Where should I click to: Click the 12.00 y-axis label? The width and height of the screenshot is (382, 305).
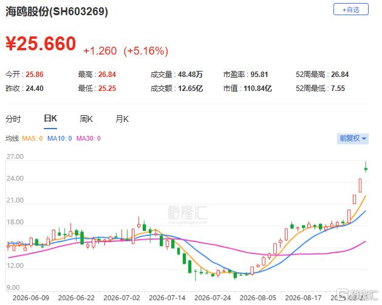[15, 266]
